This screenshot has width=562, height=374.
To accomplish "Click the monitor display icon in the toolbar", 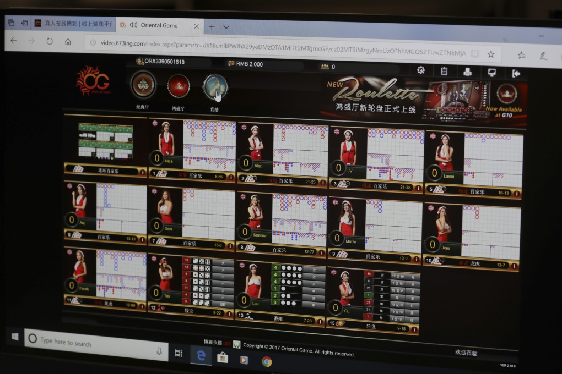I will 491,72.
